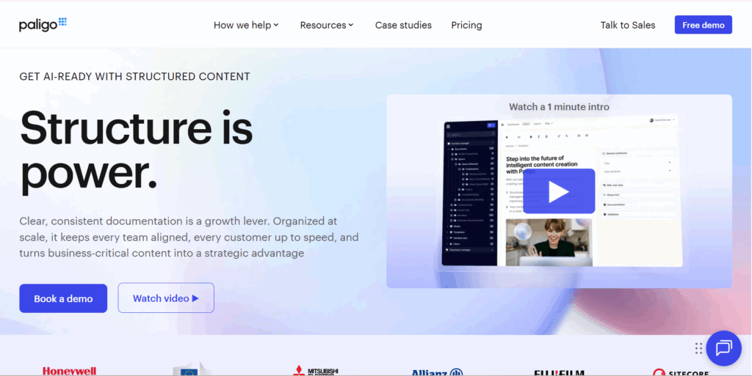The width and height of the screenshot is (752, 376).
Task: Open the chat widget bubble
Action: click(723, 348)
